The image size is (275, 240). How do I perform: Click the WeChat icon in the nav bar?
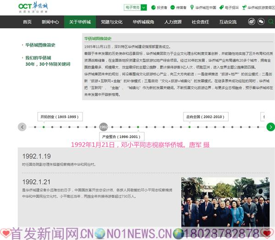pos(261,21)
